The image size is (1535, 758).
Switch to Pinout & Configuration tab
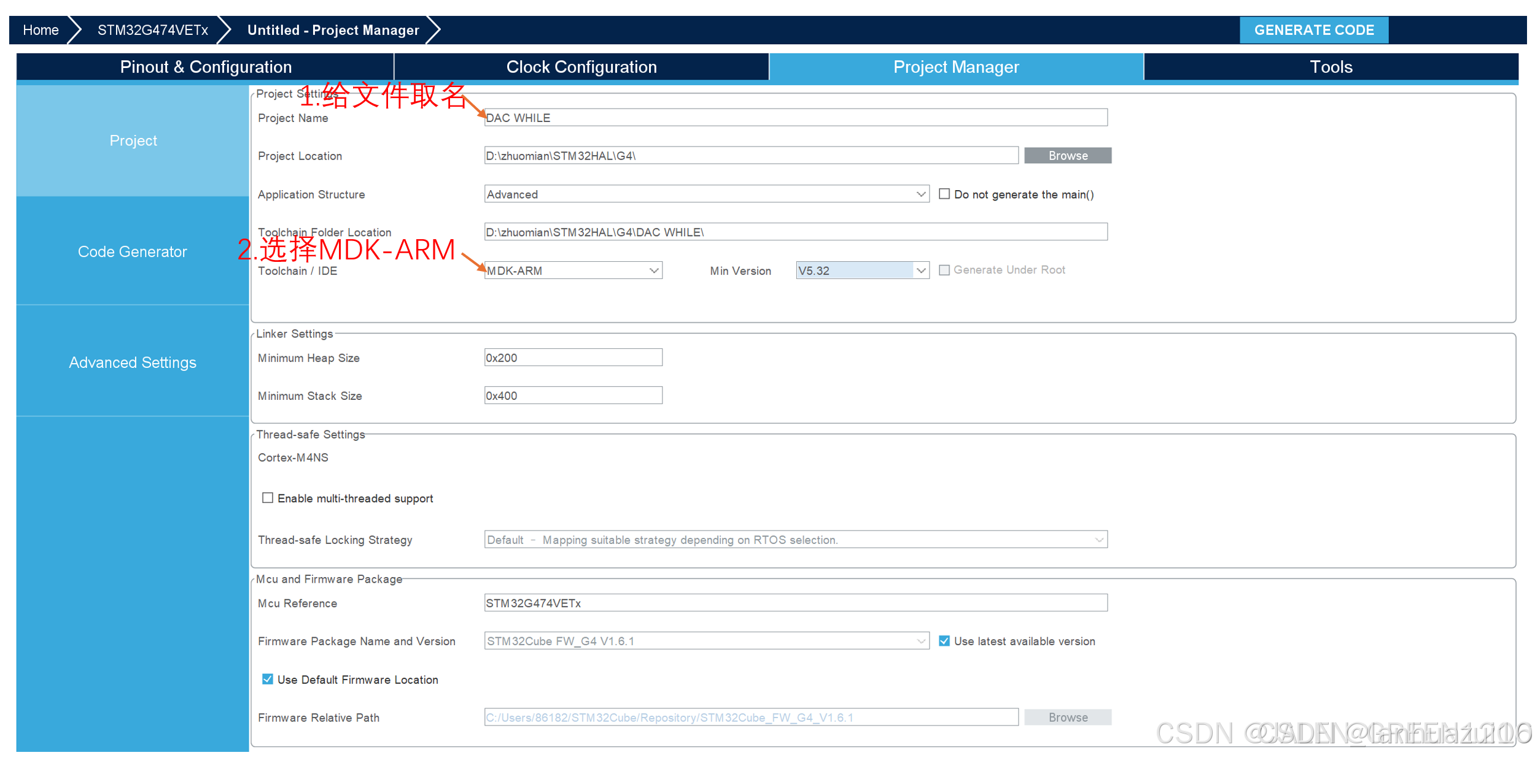(x=205, y=67)
